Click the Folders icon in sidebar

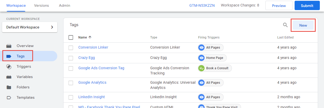[x=9, y=87]
